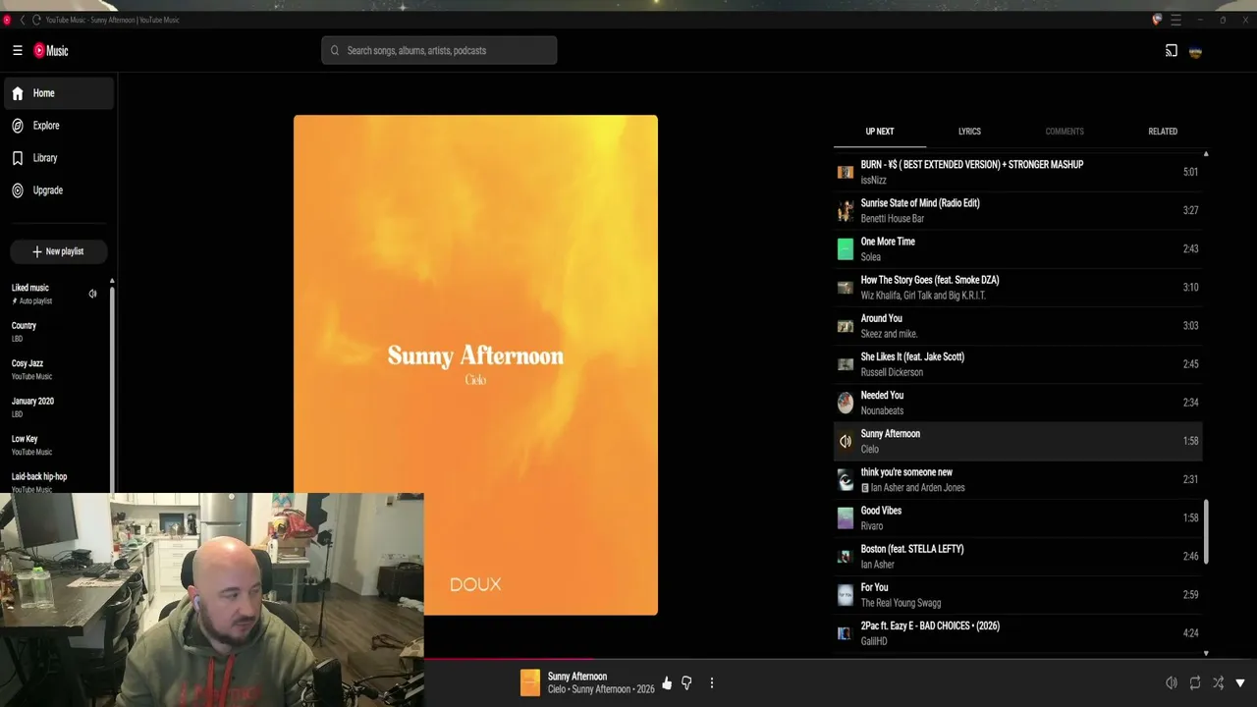Select the Sunny Afternoon album cover art
1257x707 pixels.
click(475, 365)
